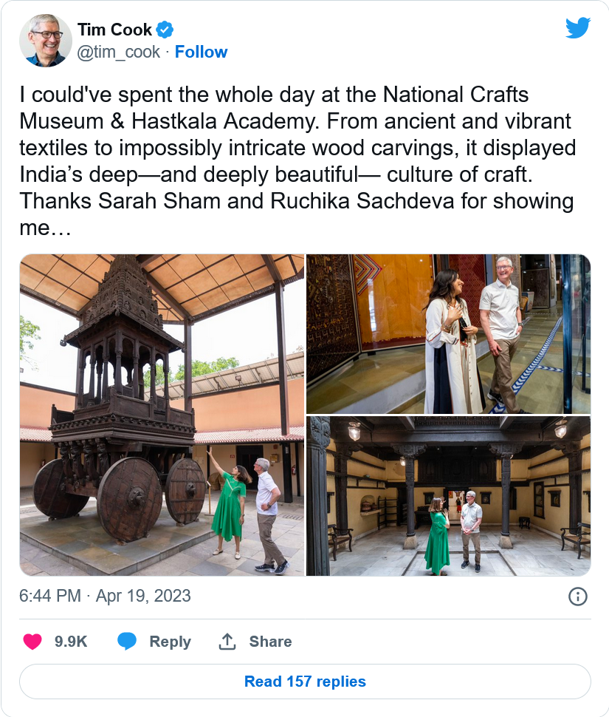Viewport: 609px width, 717px height.
Task: Read 157 replies
Action: [x=305, y=682]
